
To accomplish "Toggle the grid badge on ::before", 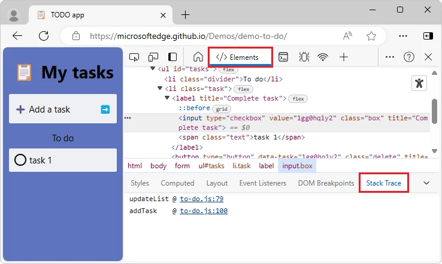I will (222, 109).
